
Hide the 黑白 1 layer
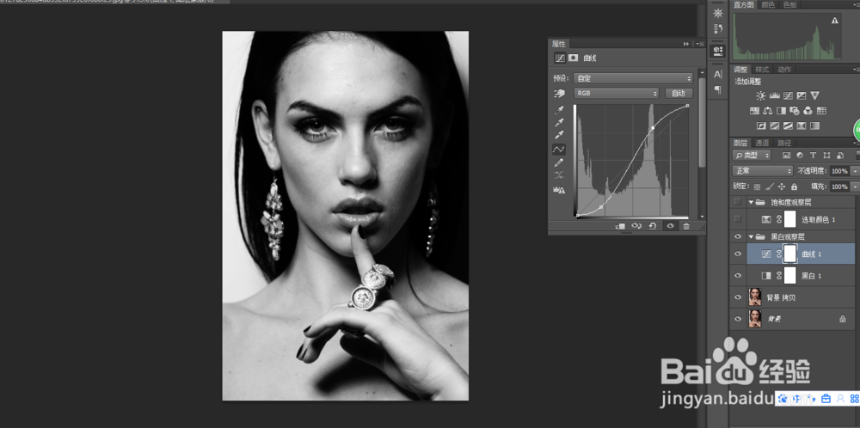738,275
